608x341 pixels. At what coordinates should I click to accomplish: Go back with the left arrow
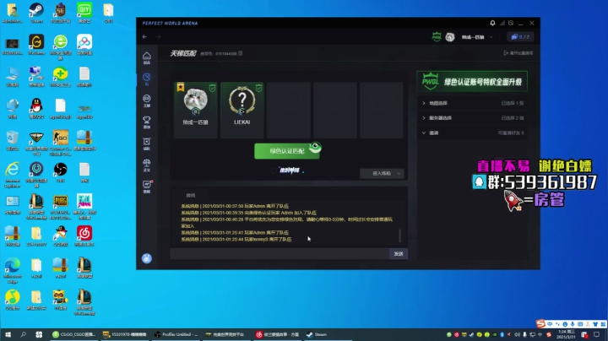[x=144, y=37]
